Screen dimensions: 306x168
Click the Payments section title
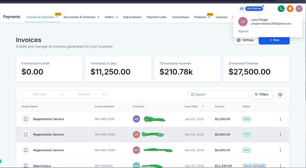tap(12, 17)
